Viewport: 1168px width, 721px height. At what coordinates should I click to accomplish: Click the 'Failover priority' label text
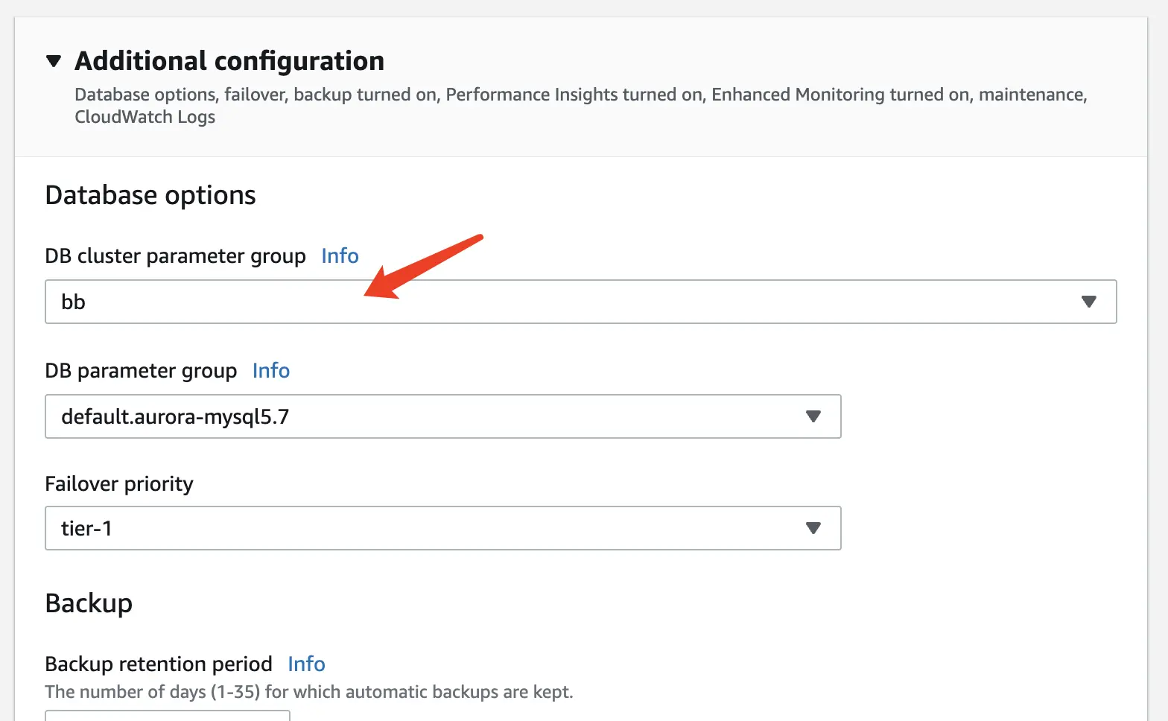tap(119, 484)
